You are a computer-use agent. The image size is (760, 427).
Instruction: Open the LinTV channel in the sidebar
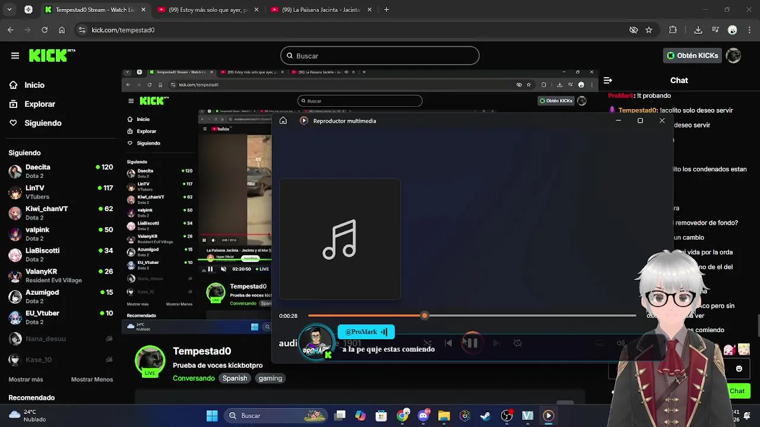(61, 192)
